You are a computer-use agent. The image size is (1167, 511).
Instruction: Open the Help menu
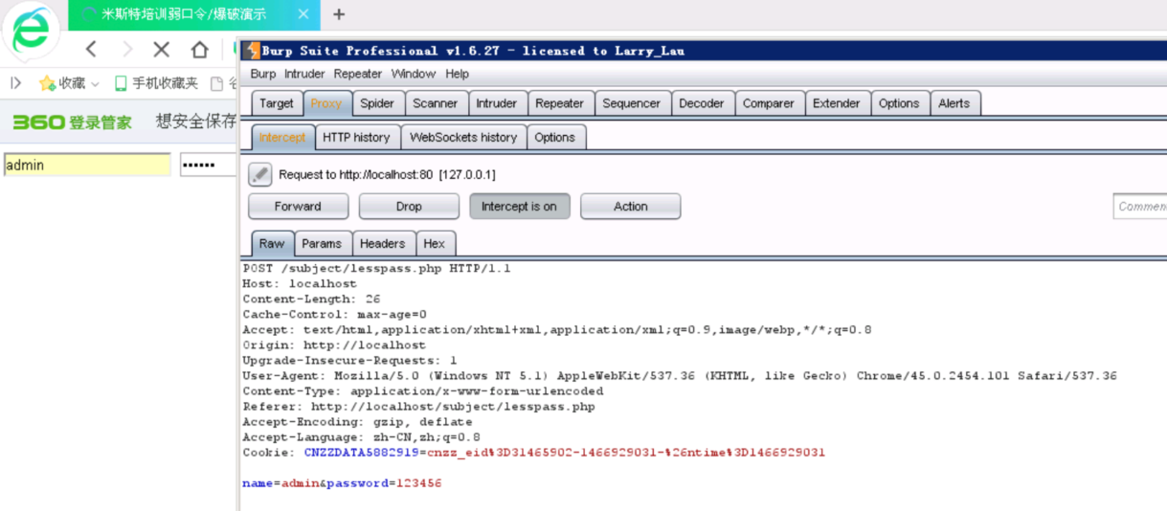458,74
